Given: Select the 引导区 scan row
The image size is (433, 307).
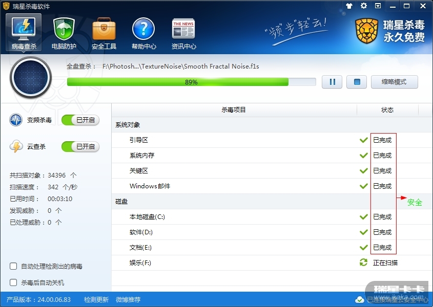Looking at the screenshot, I should point(272,140).
